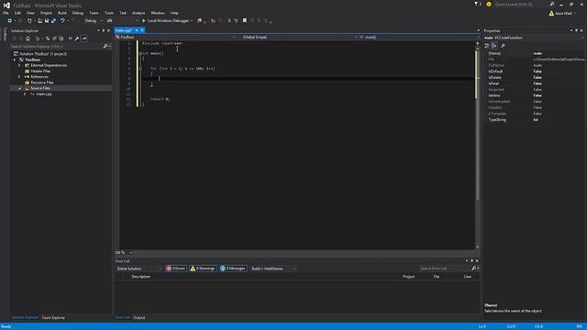Open the Solution Platforms x86 dropdown

pos(122,20)
